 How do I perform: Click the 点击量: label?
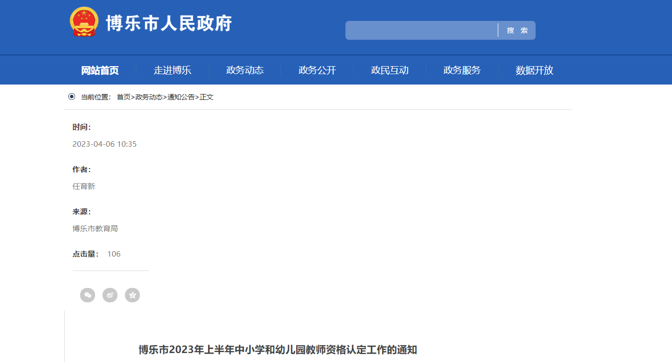[x=86, y=254]
